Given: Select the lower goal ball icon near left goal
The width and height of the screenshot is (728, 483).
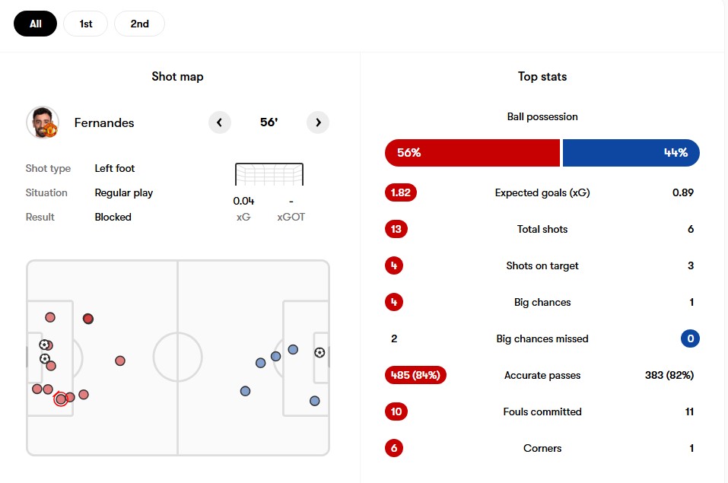Looking at the screenshot, I should pyautogui.click(x=45, y=358).
